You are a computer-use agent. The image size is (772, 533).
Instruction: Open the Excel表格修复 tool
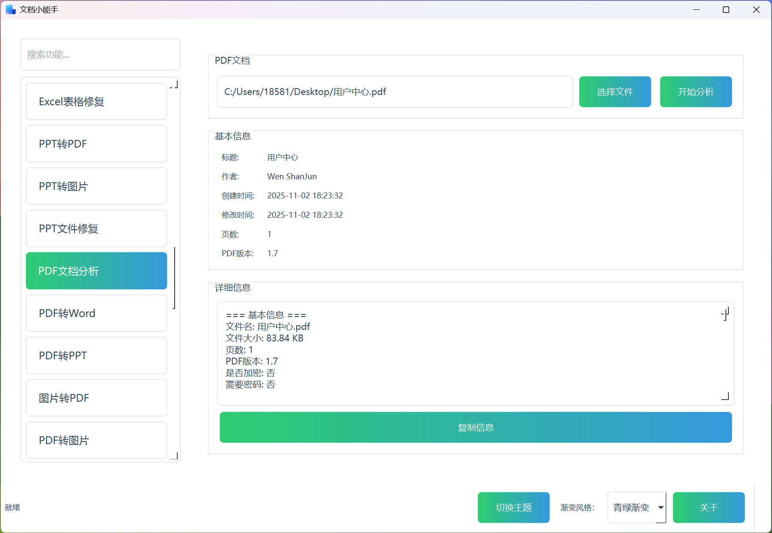pyautogui.click(x=96, y=101)
